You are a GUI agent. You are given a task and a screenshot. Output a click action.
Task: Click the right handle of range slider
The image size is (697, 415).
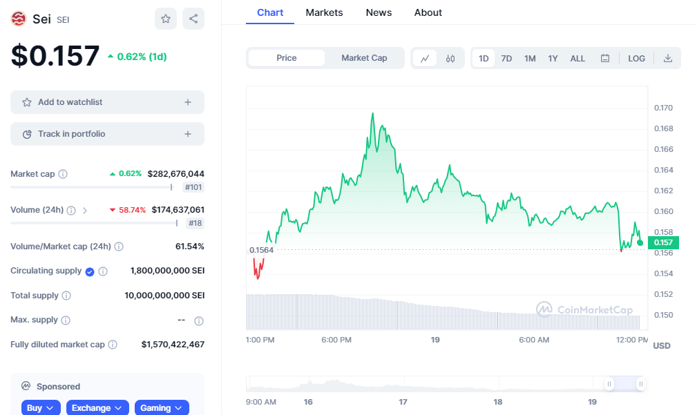click(x=640, y=384)
